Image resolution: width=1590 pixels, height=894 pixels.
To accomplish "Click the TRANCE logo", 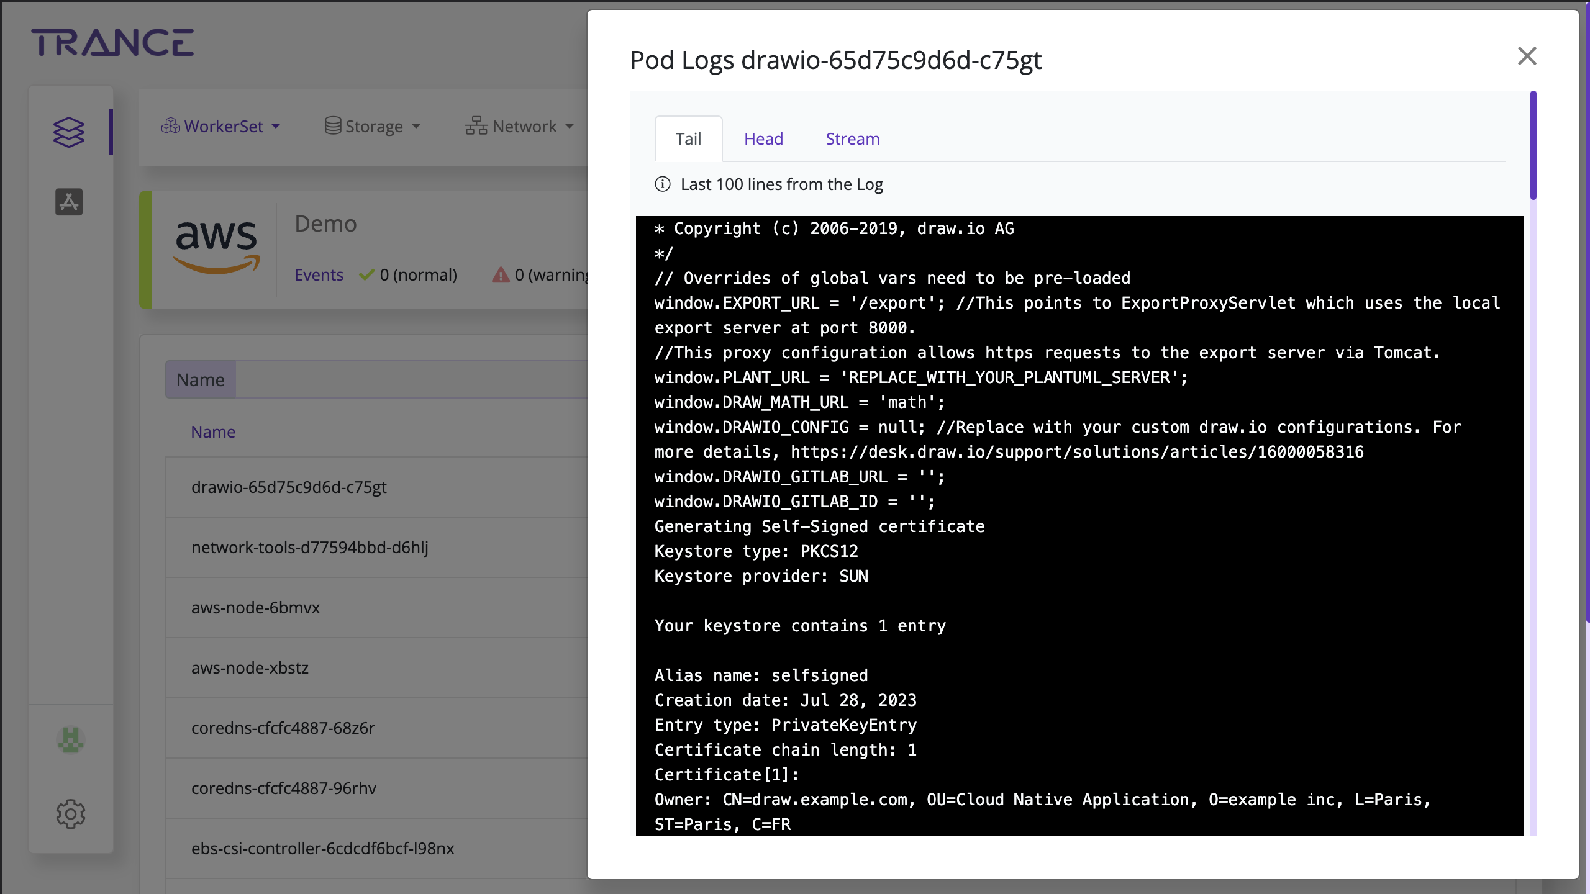I will [x=112, y=43].
